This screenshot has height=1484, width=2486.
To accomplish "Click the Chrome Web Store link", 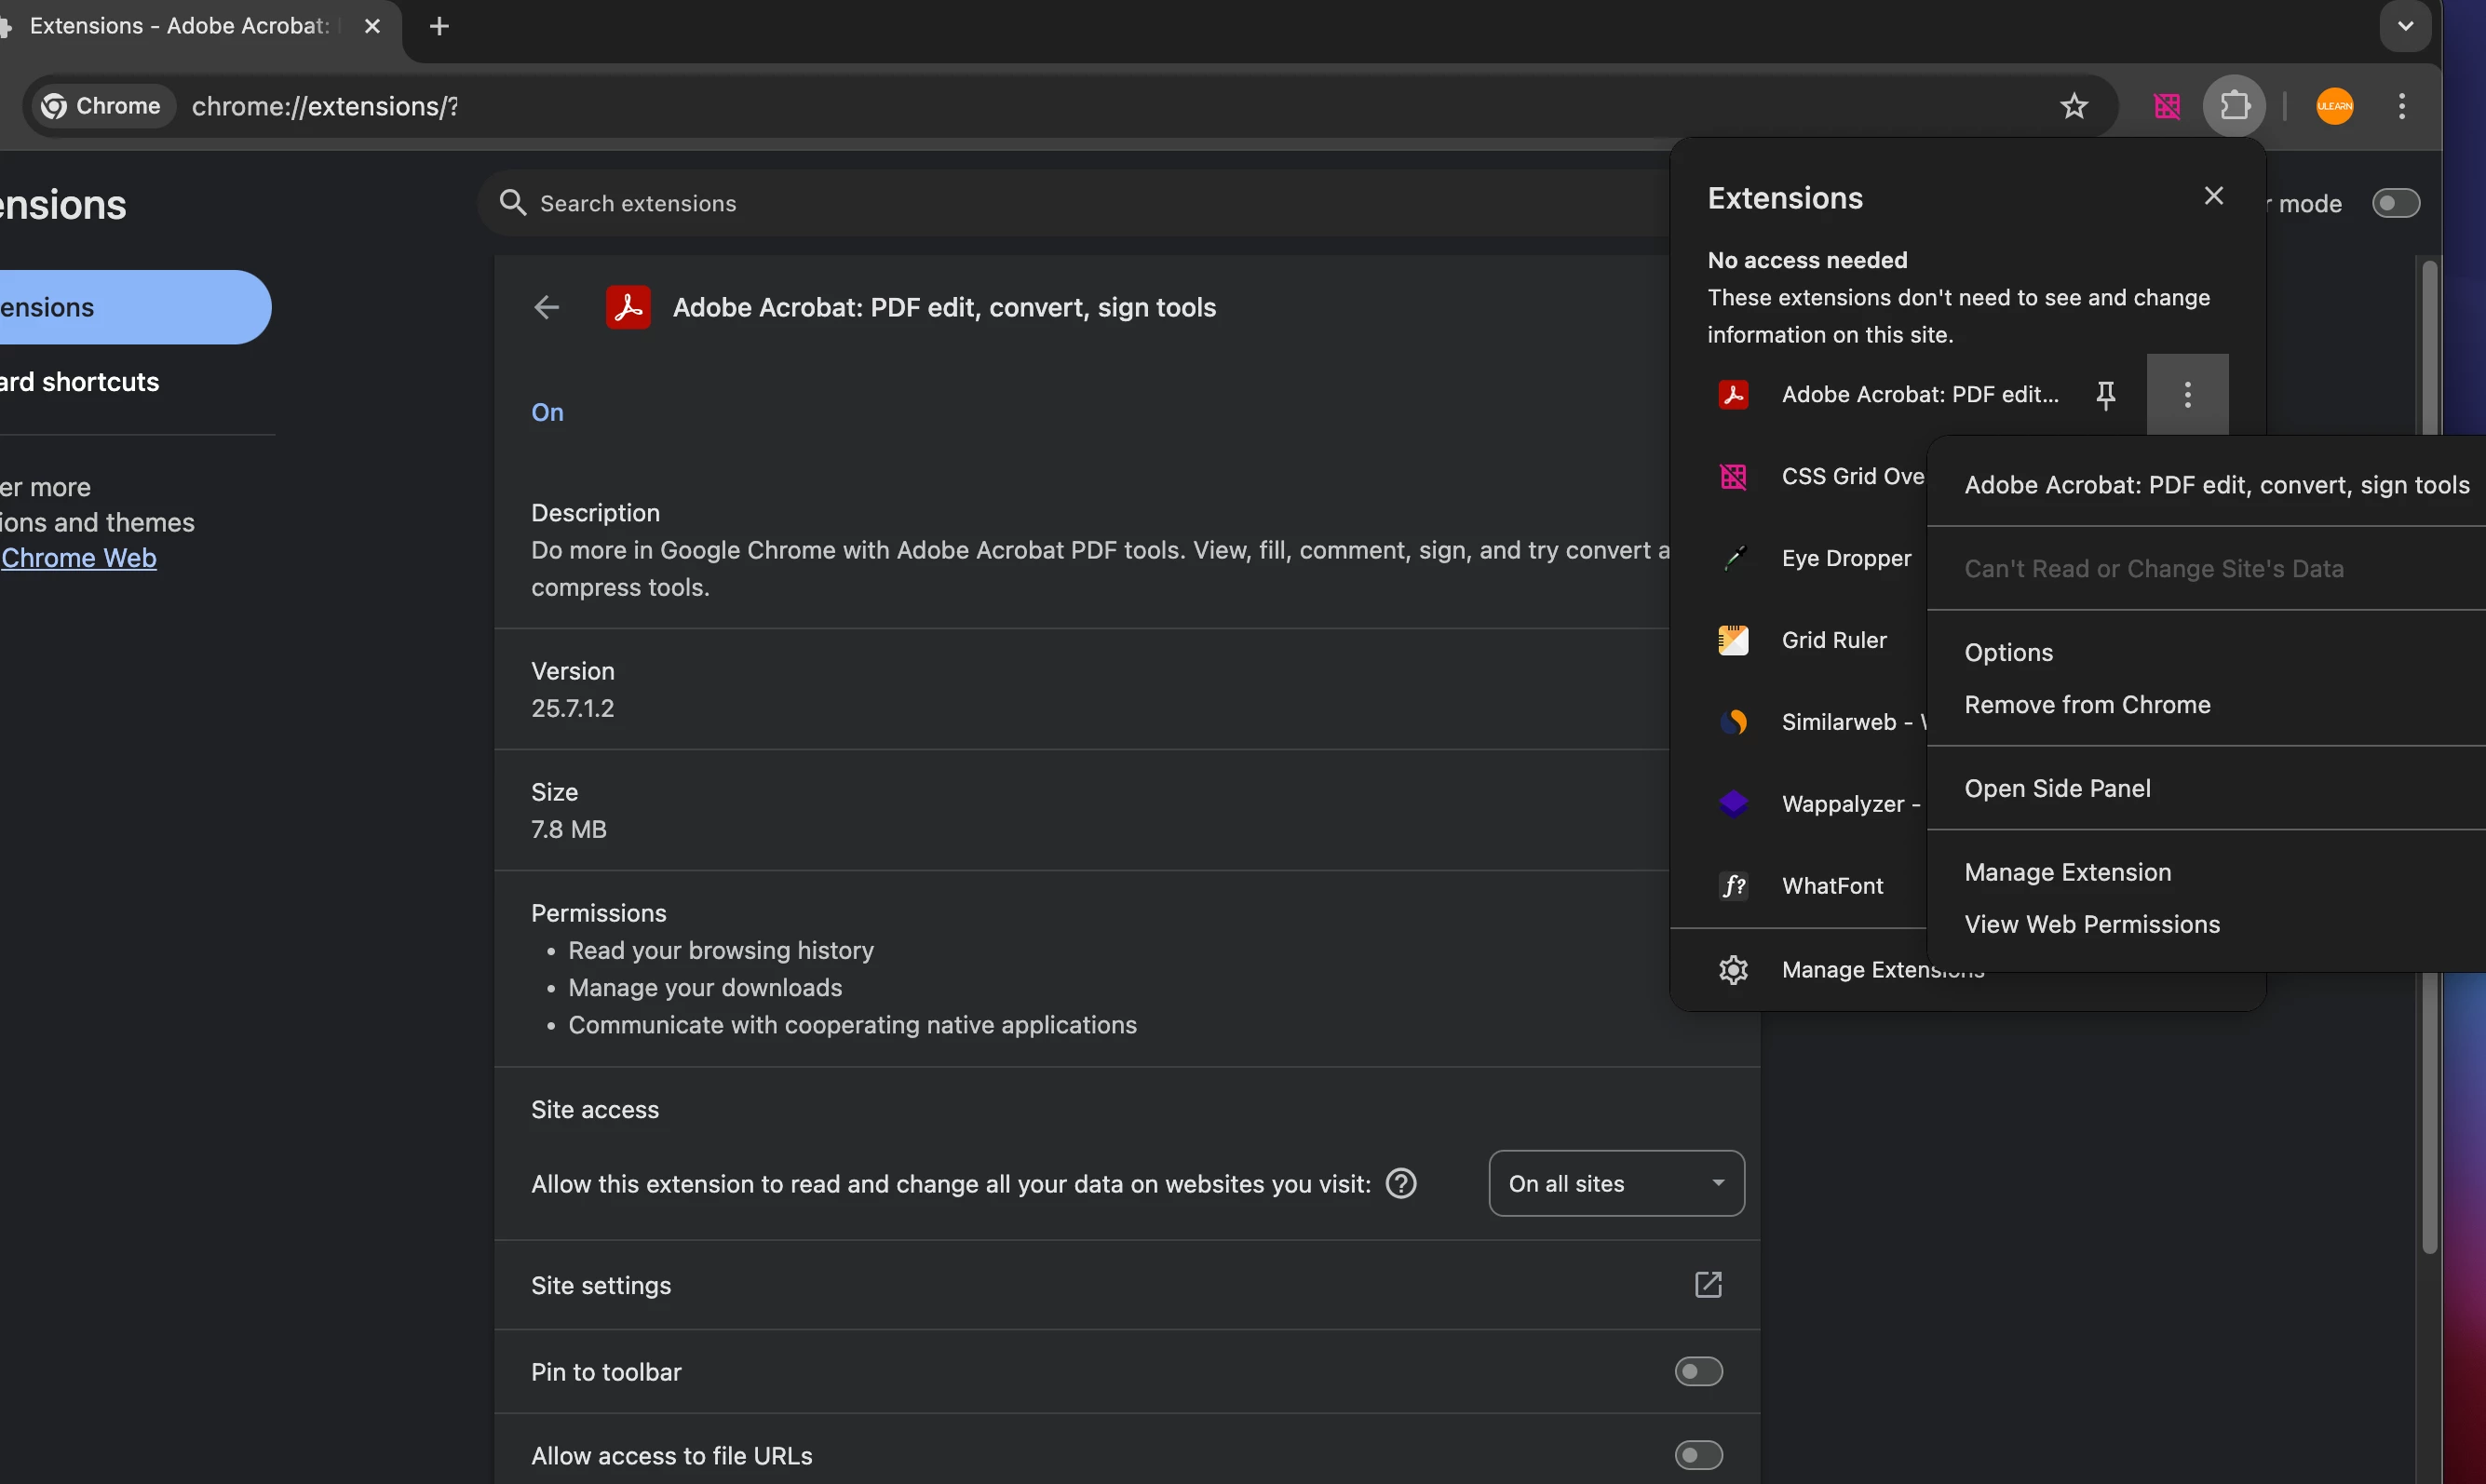I will click(x=79, y=558).
